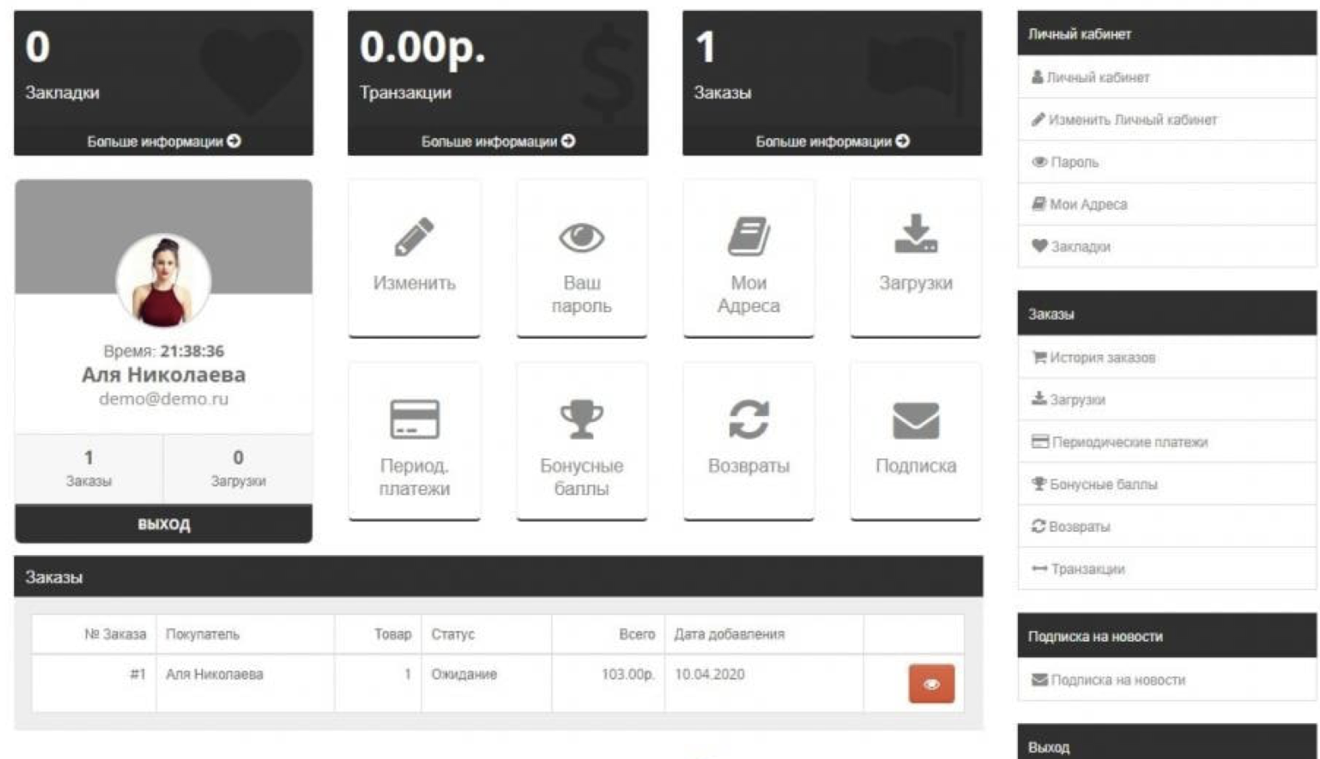
Task: Click the pencil Изменить tile icon
Action: [x=414, y=237]
